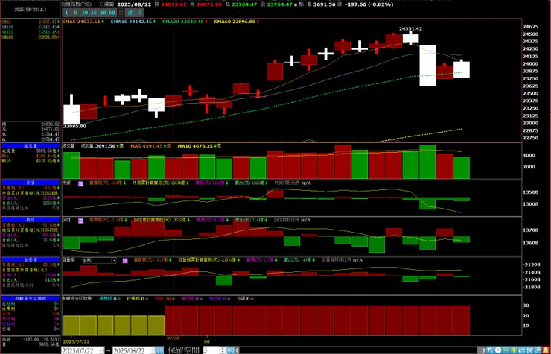Click the 07/30 orange axis date marker
The height and width of the screenshot is (354, 551).
[173, 338]
